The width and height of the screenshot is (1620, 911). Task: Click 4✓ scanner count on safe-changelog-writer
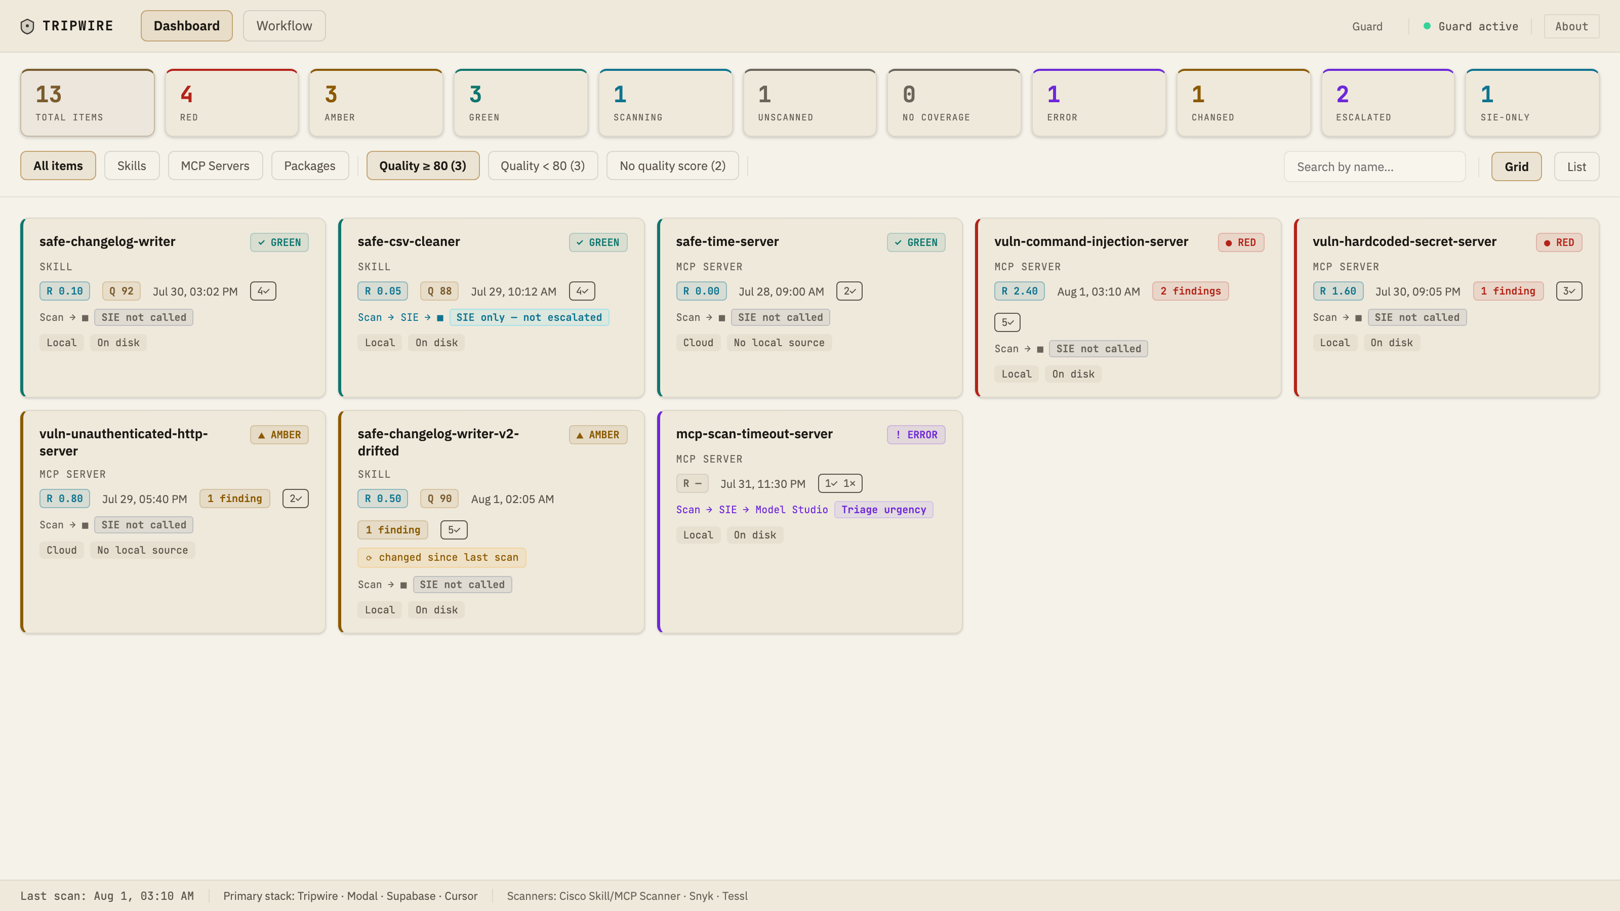pos(263,291)
